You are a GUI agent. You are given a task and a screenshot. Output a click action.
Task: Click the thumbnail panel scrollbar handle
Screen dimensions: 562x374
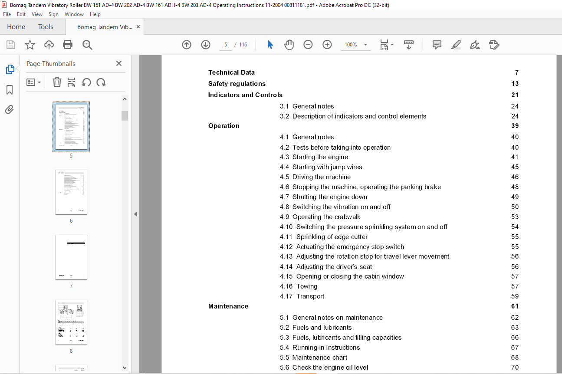pos(125,115)
